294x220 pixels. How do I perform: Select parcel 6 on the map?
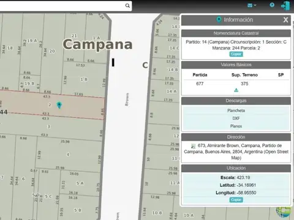point(23,178)
